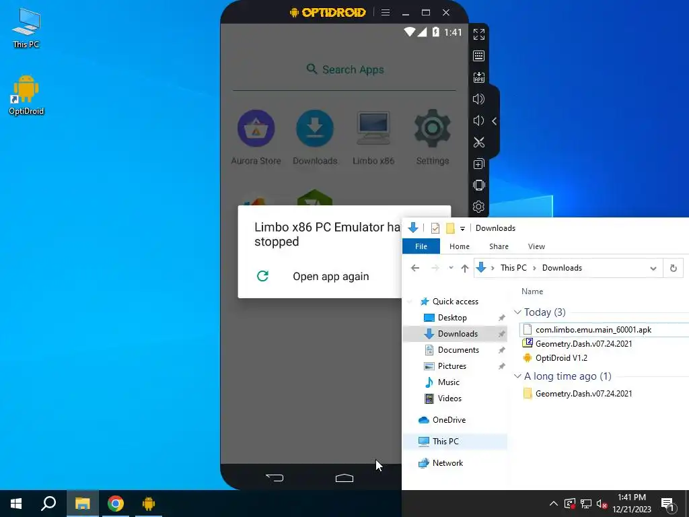Select OneDrive in navigation pane

click(449, 420)
